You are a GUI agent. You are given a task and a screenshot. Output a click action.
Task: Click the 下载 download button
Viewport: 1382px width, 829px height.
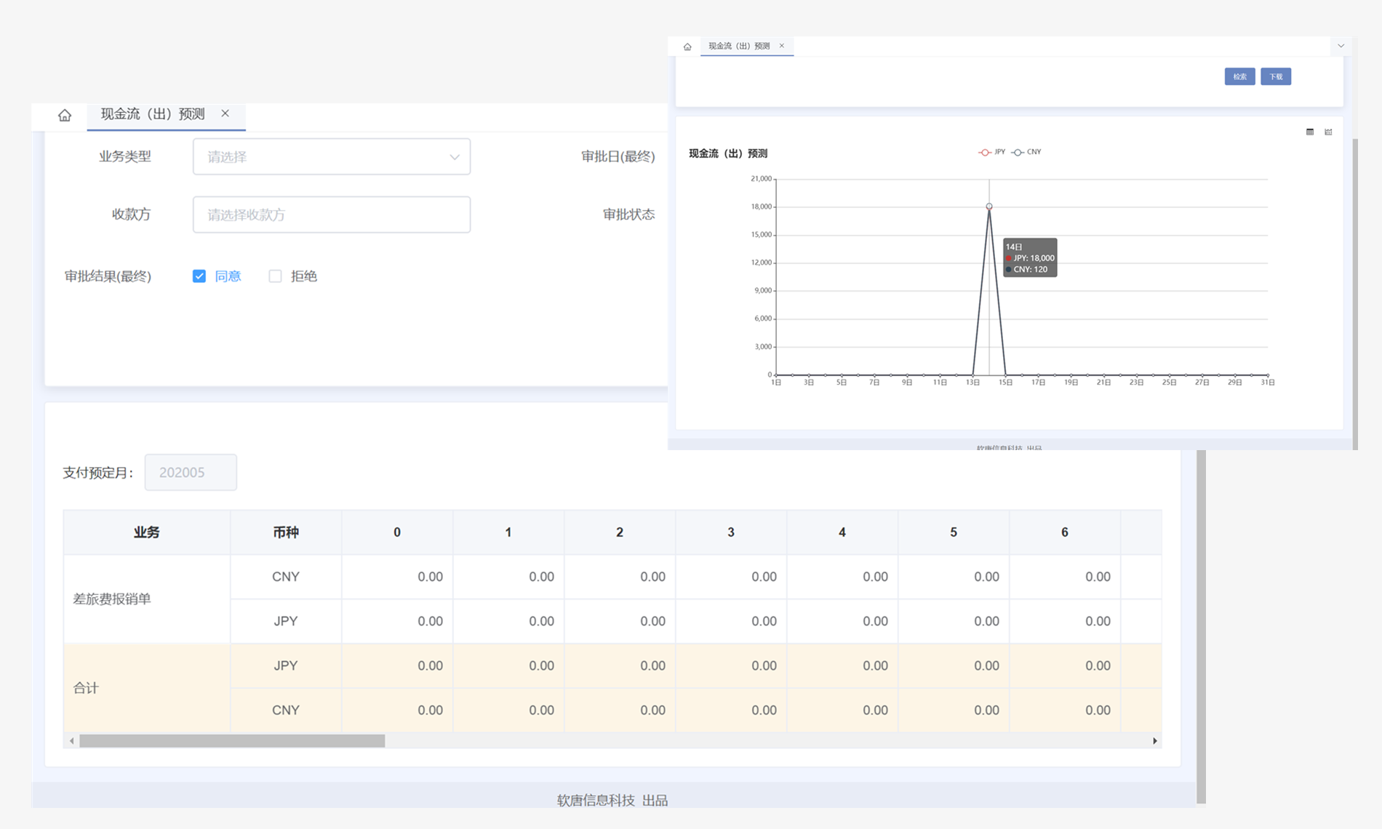(1276, 77)
